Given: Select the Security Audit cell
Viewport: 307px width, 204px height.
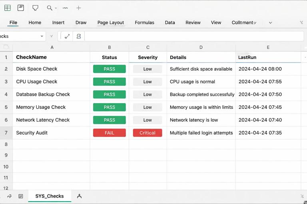Looking at the screenshot, I should [x=32, y=133].
